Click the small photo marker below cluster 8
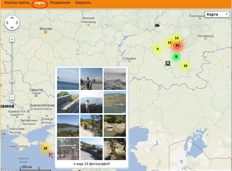This screenshot has width=232, height=171. click(168, 63)
